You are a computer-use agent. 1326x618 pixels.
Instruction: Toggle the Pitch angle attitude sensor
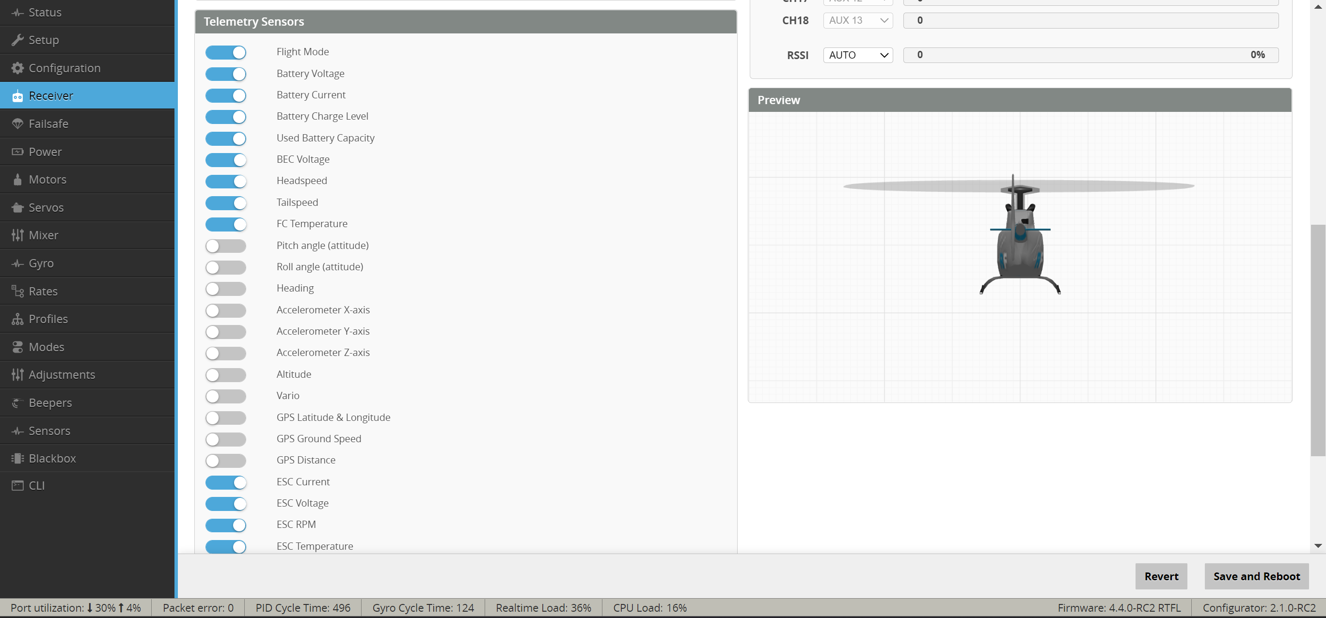pos(226,244)
